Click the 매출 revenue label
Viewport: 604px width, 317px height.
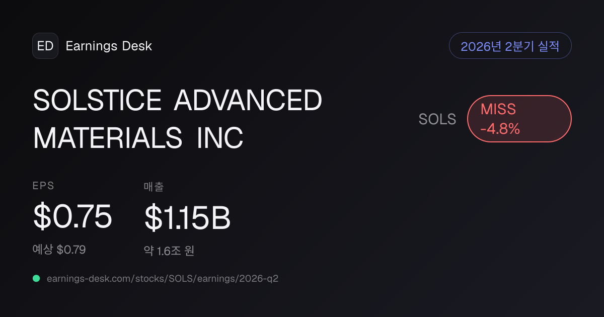coord(154,187)
